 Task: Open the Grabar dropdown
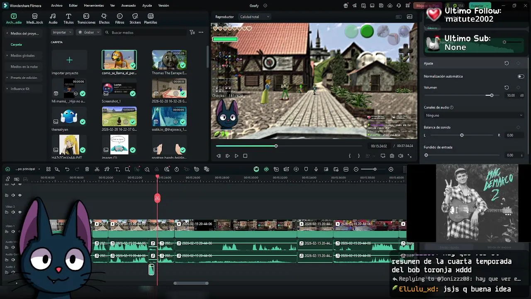(x=89, y=32)
